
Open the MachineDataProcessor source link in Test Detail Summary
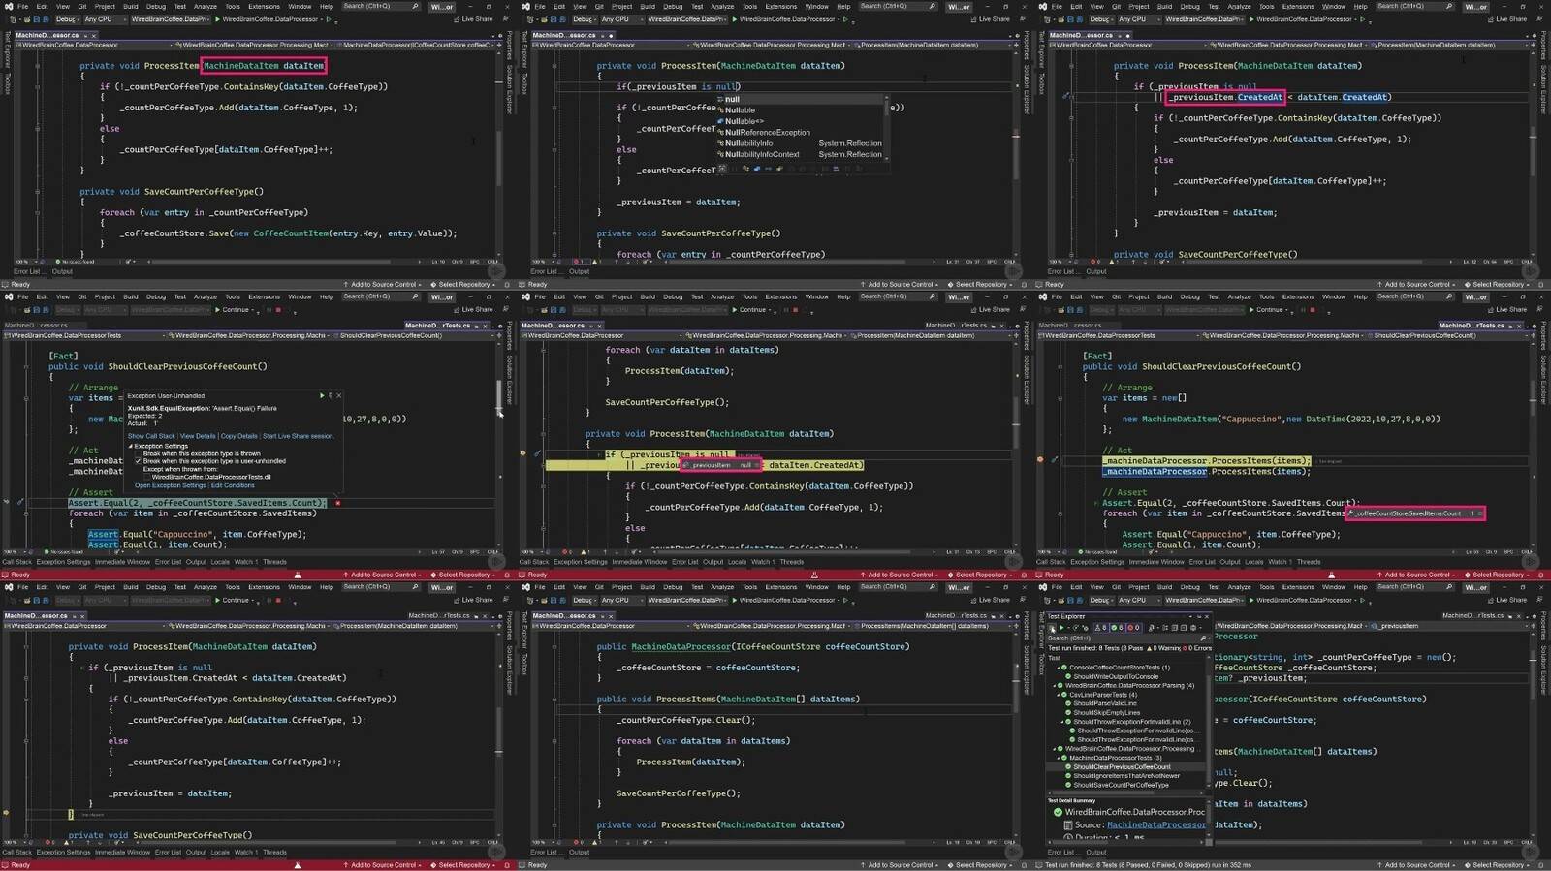pyautogui.click(x=1155, y=825)
